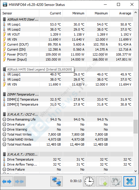Click the expand columns blue arrows button

tap(7, 181)
